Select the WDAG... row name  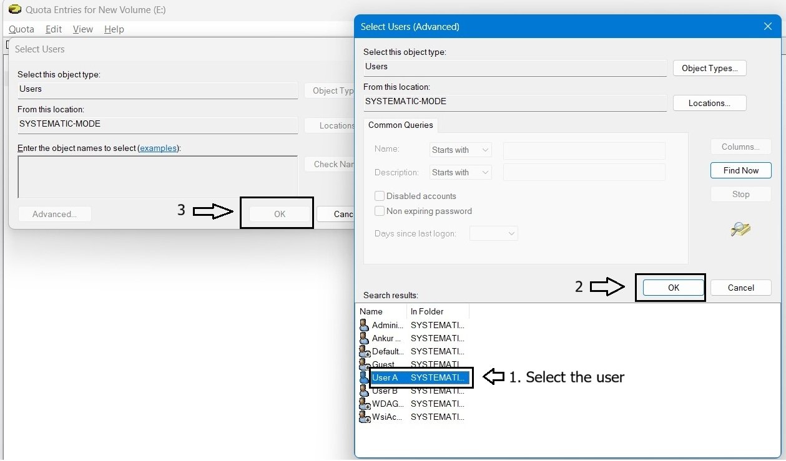[388, 404]
